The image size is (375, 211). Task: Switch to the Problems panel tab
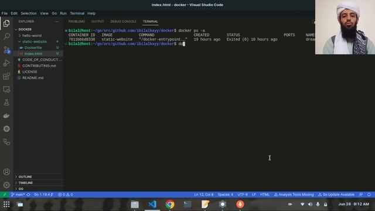click(x=77, y=22)
